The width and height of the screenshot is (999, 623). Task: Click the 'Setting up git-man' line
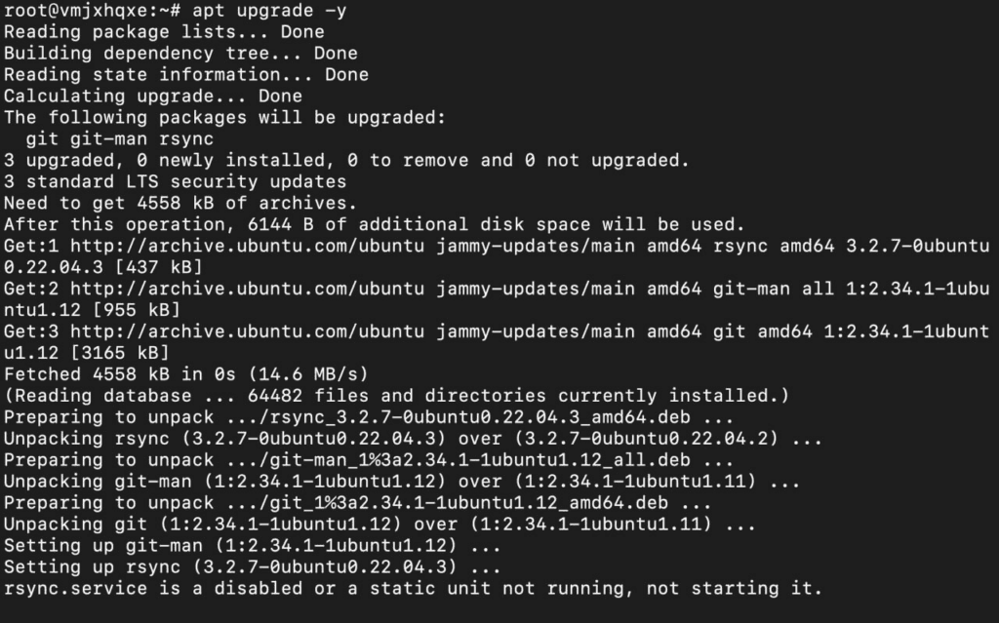pos(253,545)
